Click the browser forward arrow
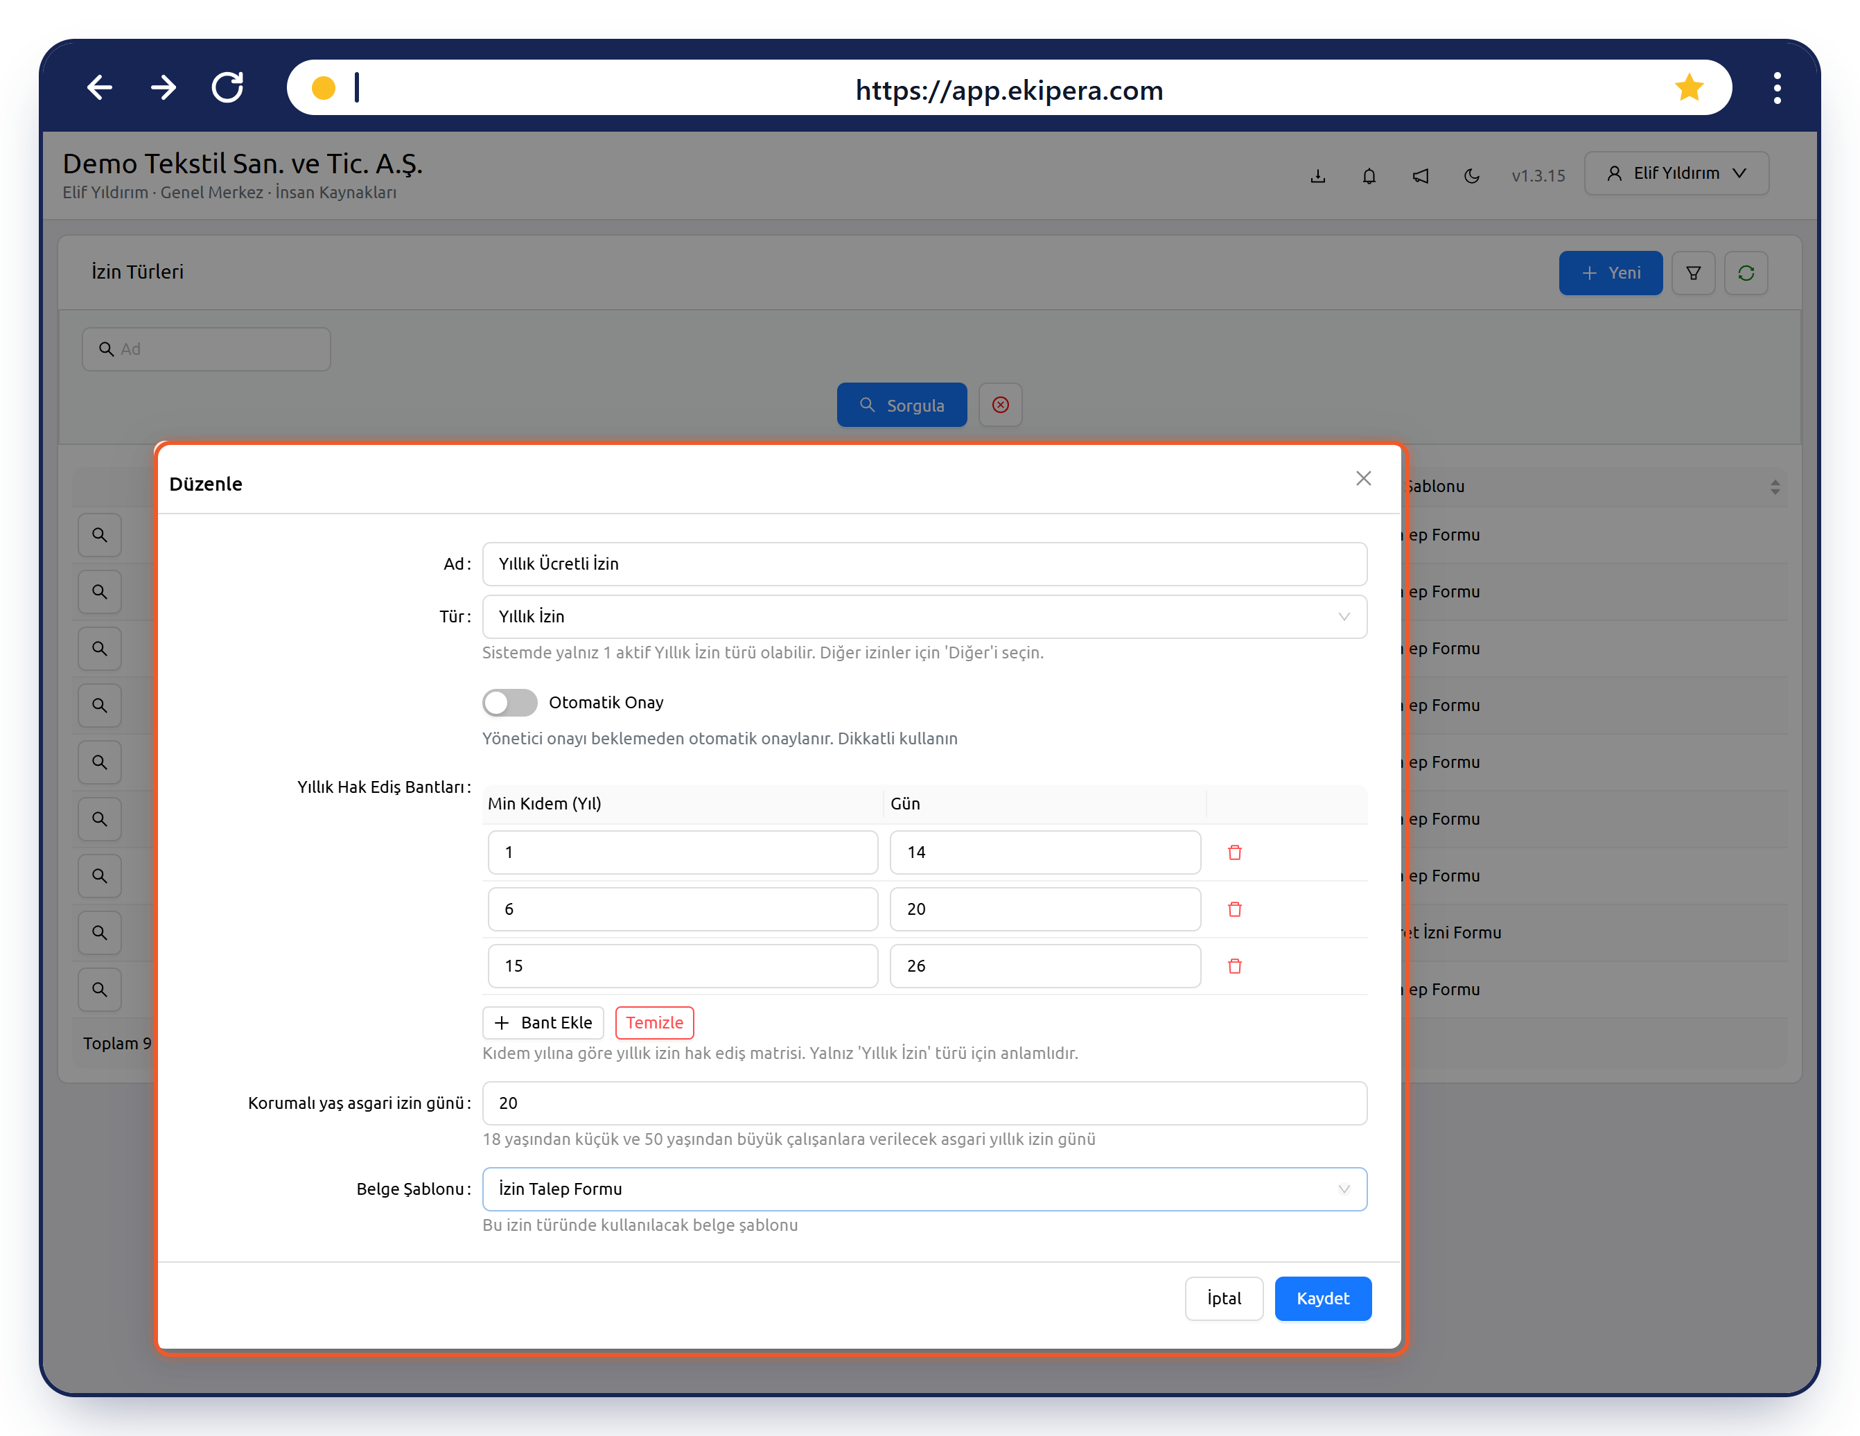This screenshot has height=1436, width=1860. point(164,88)
